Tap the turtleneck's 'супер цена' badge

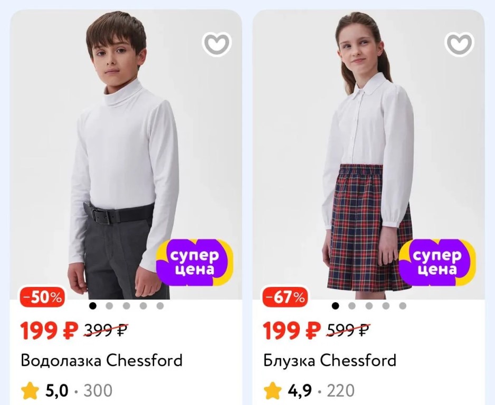pyautogui.click(x=195, y=263)
